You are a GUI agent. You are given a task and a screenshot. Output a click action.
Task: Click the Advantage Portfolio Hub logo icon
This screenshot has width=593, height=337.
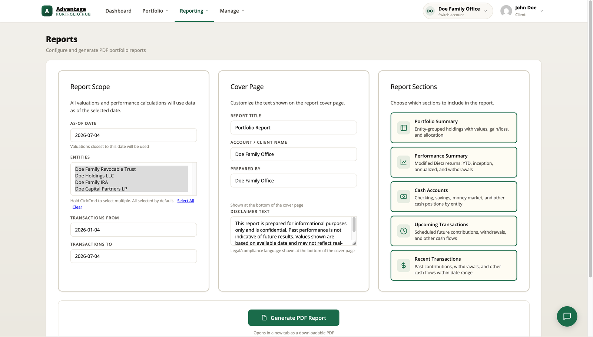click(x=47, y=11)
